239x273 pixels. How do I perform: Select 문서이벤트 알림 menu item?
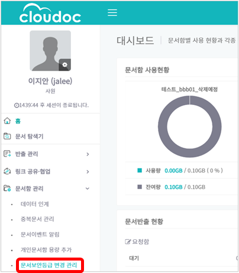tap(40, 234)
